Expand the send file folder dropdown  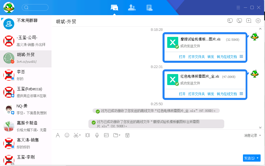tap(120, 135)
